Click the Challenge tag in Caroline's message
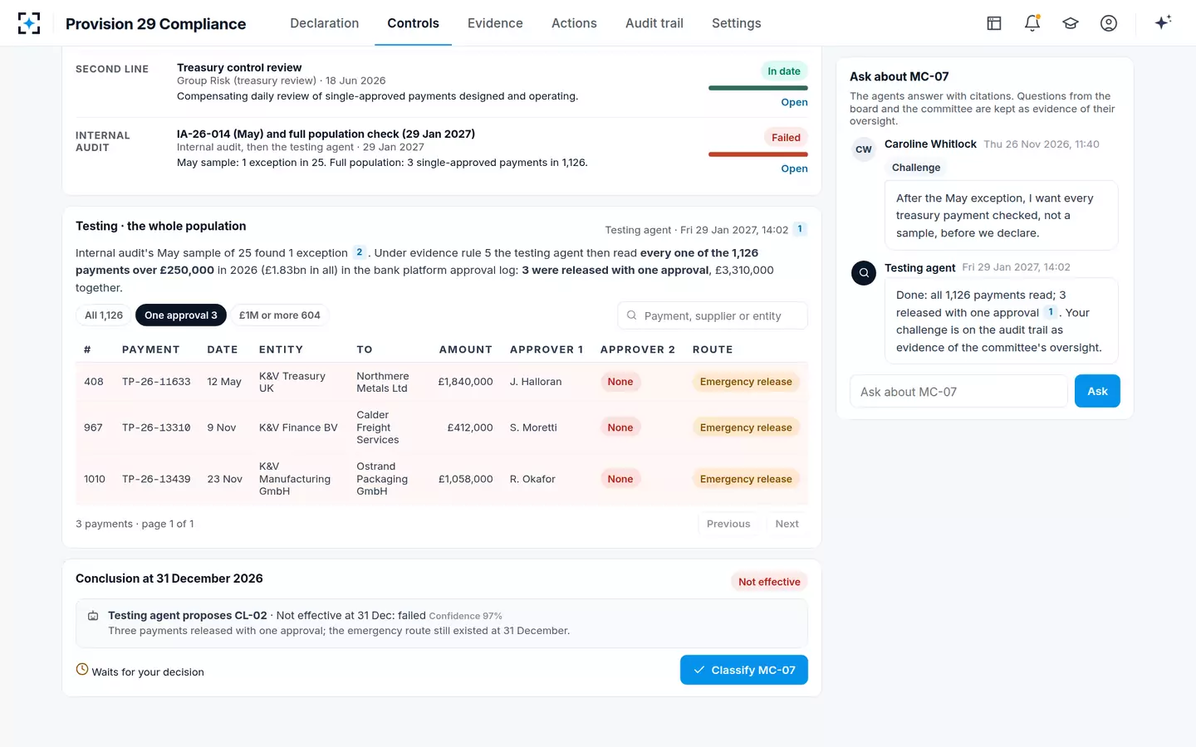 pyautogui.click(x=916, y=168)
